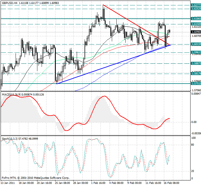Click the MACD zero level 0.00
The height and width of the screenshot is (185, 201).
(x=194, y=122)
